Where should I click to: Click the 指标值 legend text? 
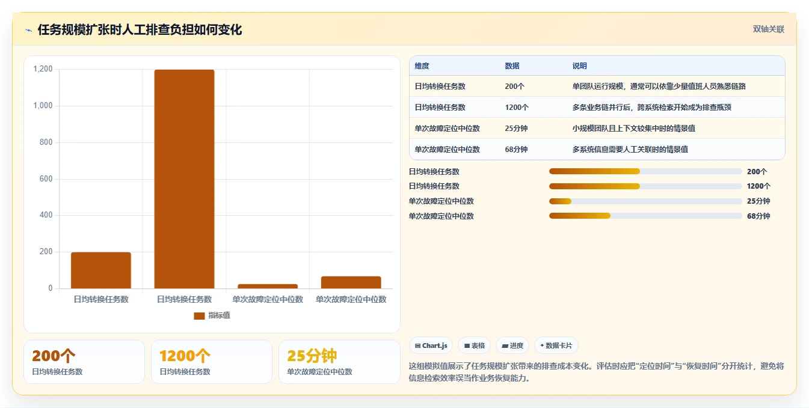coord(220,315)
